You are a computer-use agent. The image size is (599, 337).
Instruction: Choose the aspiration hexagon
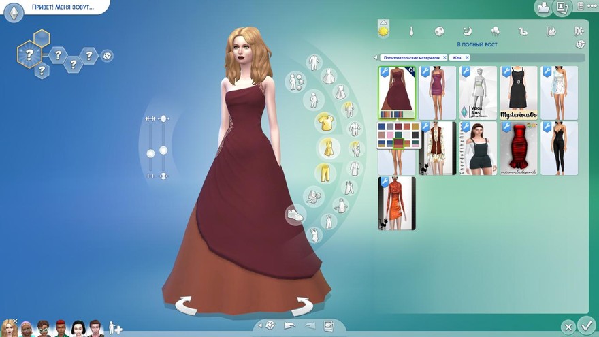click(29, 54)
